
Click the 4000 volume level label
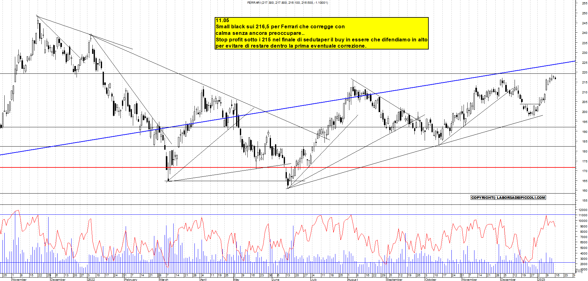(x=584, y=254)
